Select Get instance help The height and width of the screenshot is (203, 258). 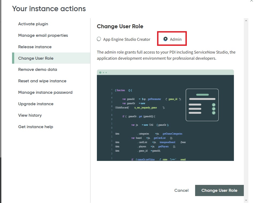pos(36,127)
